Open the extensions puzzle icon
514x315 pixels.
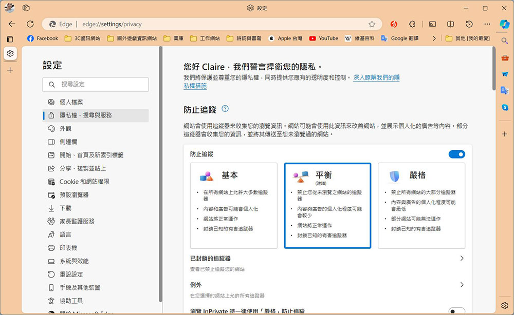412,24
